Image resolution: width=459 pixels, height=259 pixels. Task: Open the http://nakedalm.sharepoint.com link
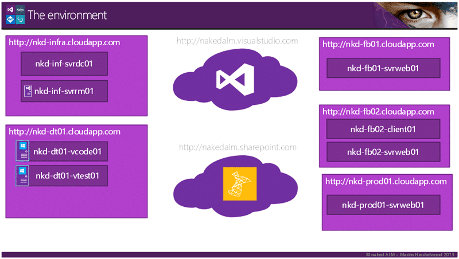point(238,147)
